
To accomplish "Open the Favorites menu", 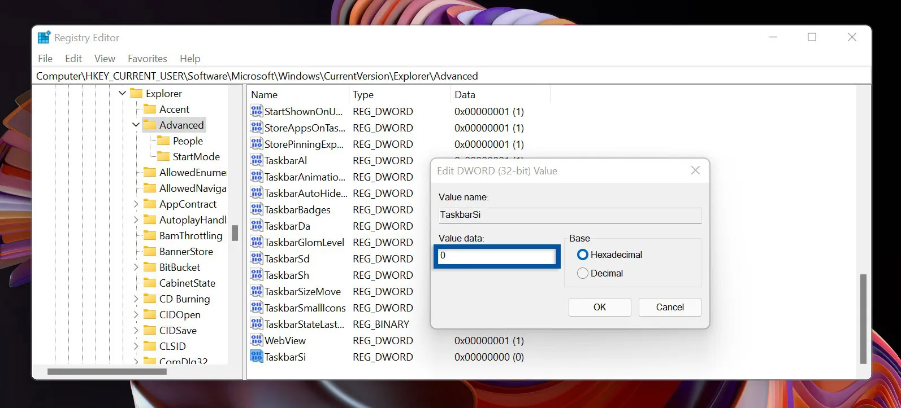I will click(147, 59).
